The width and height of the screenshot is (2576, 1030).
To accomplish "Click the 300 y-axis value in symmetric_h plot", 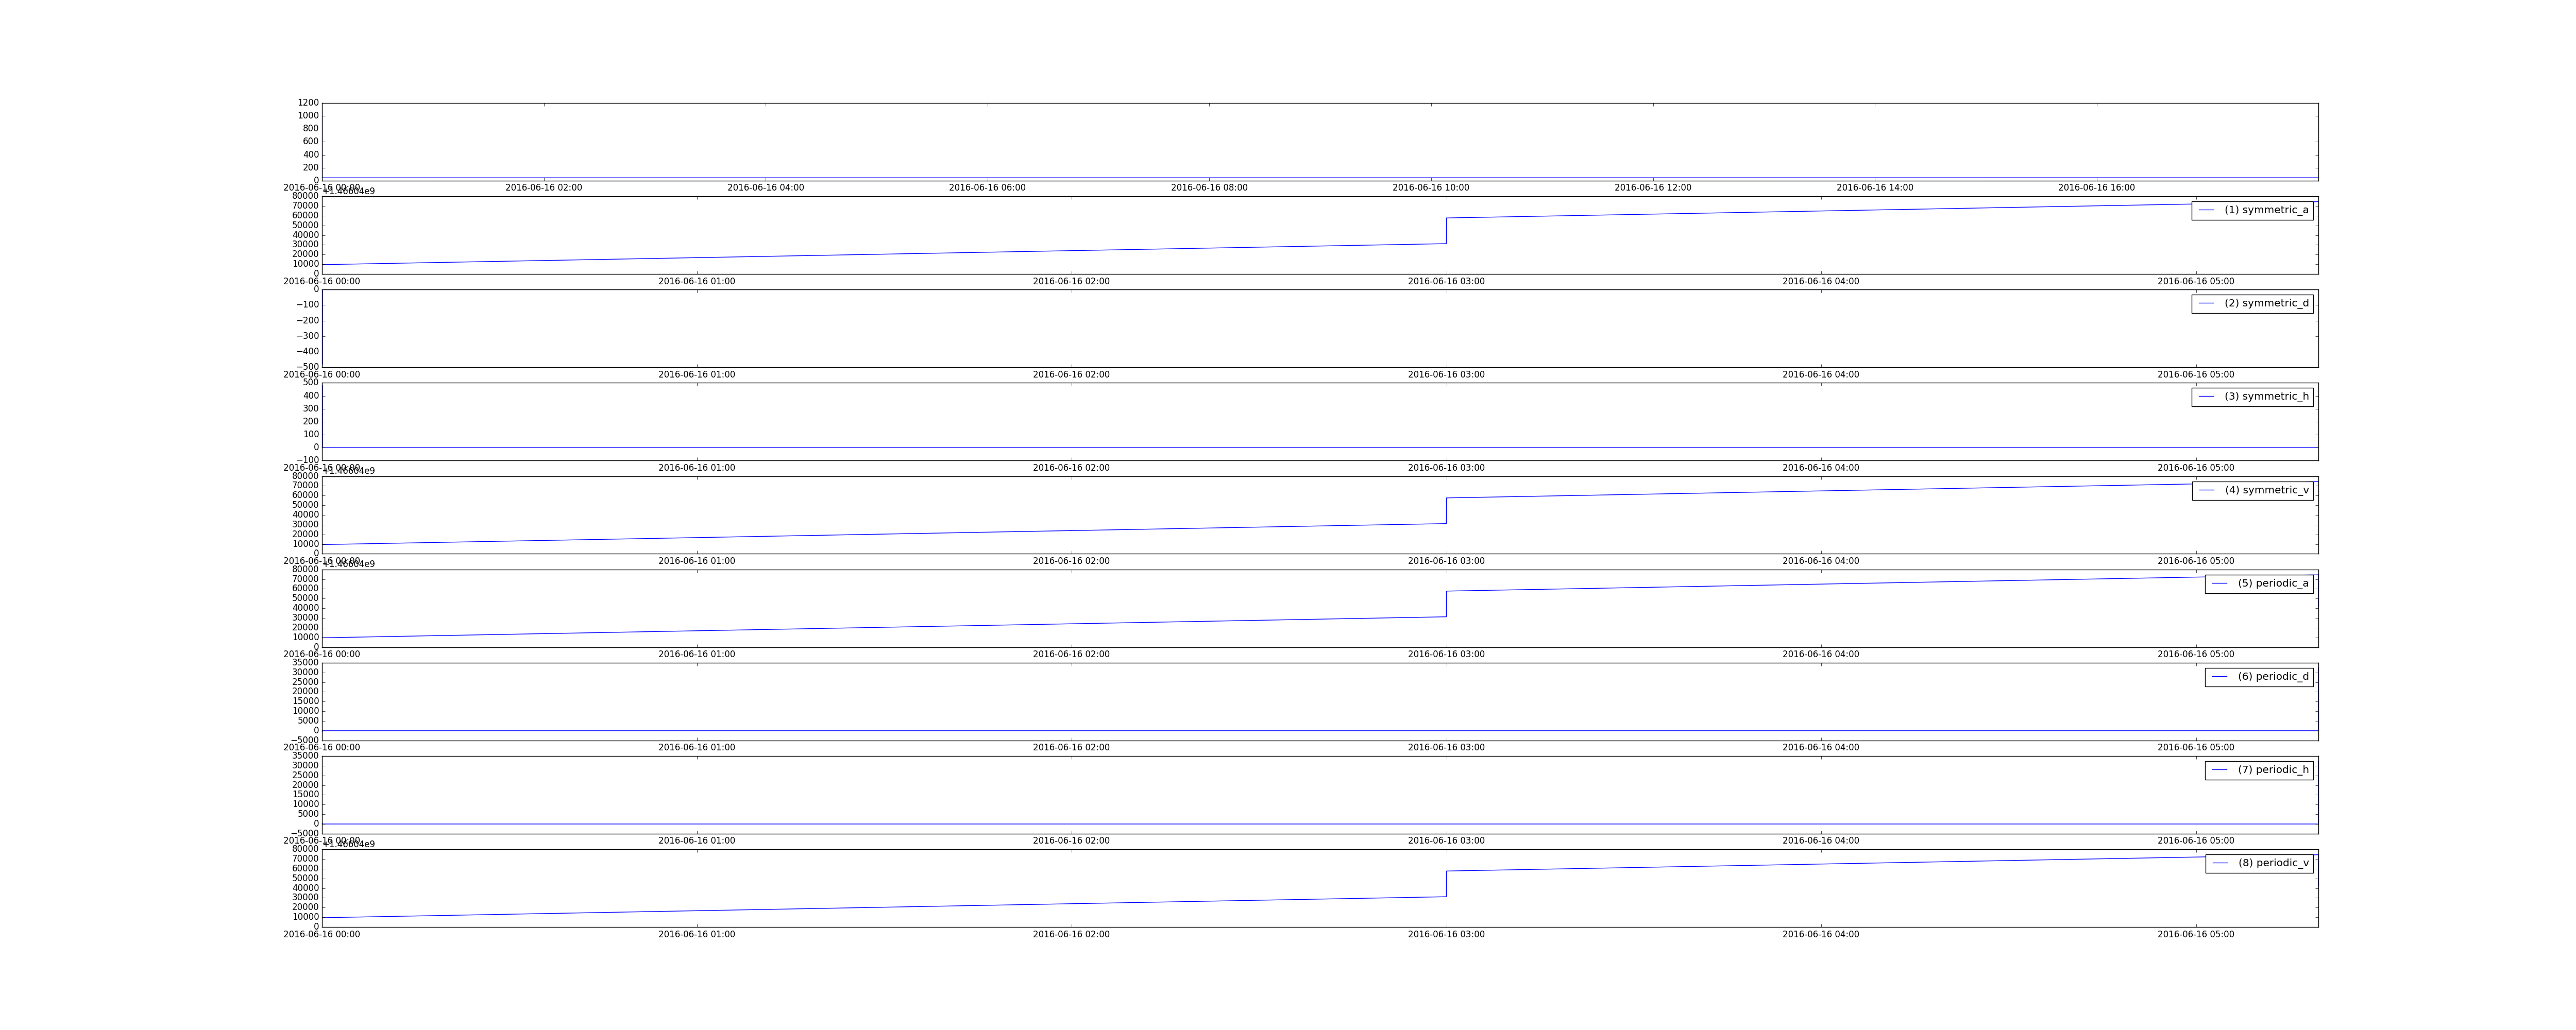I will pos(311,409).
